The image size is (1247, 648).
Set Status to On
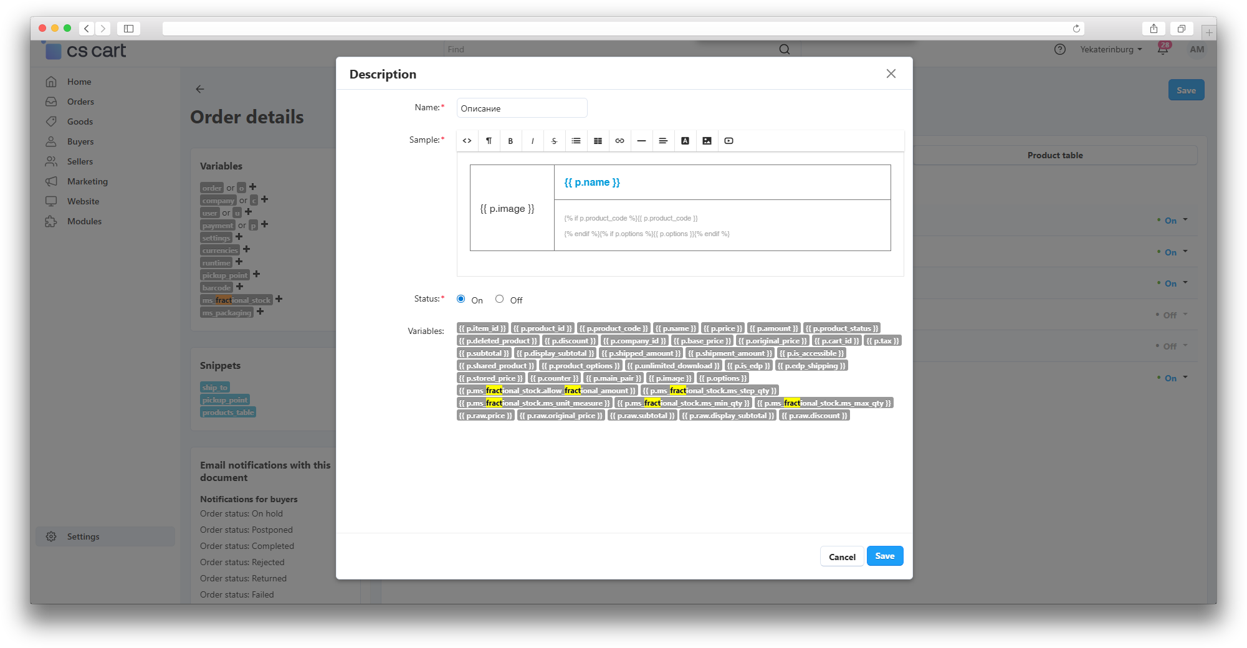(461, 299)
